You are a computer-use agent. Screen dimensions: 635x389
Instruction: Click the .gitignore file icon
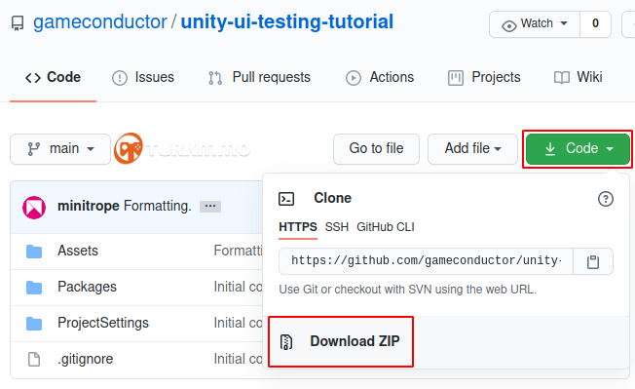click(34, 359)
